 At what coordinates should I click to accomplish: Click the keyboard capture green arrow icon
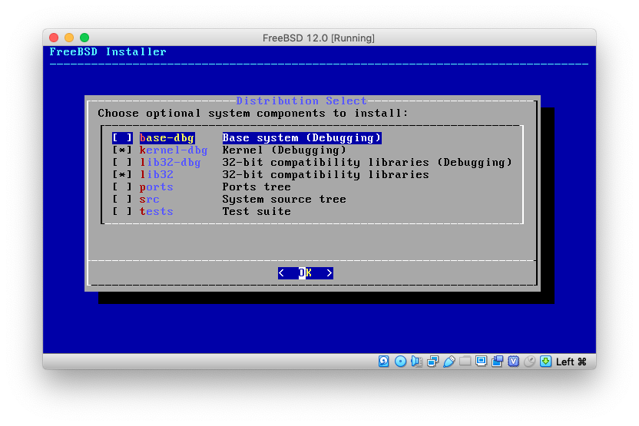(545, 362)
